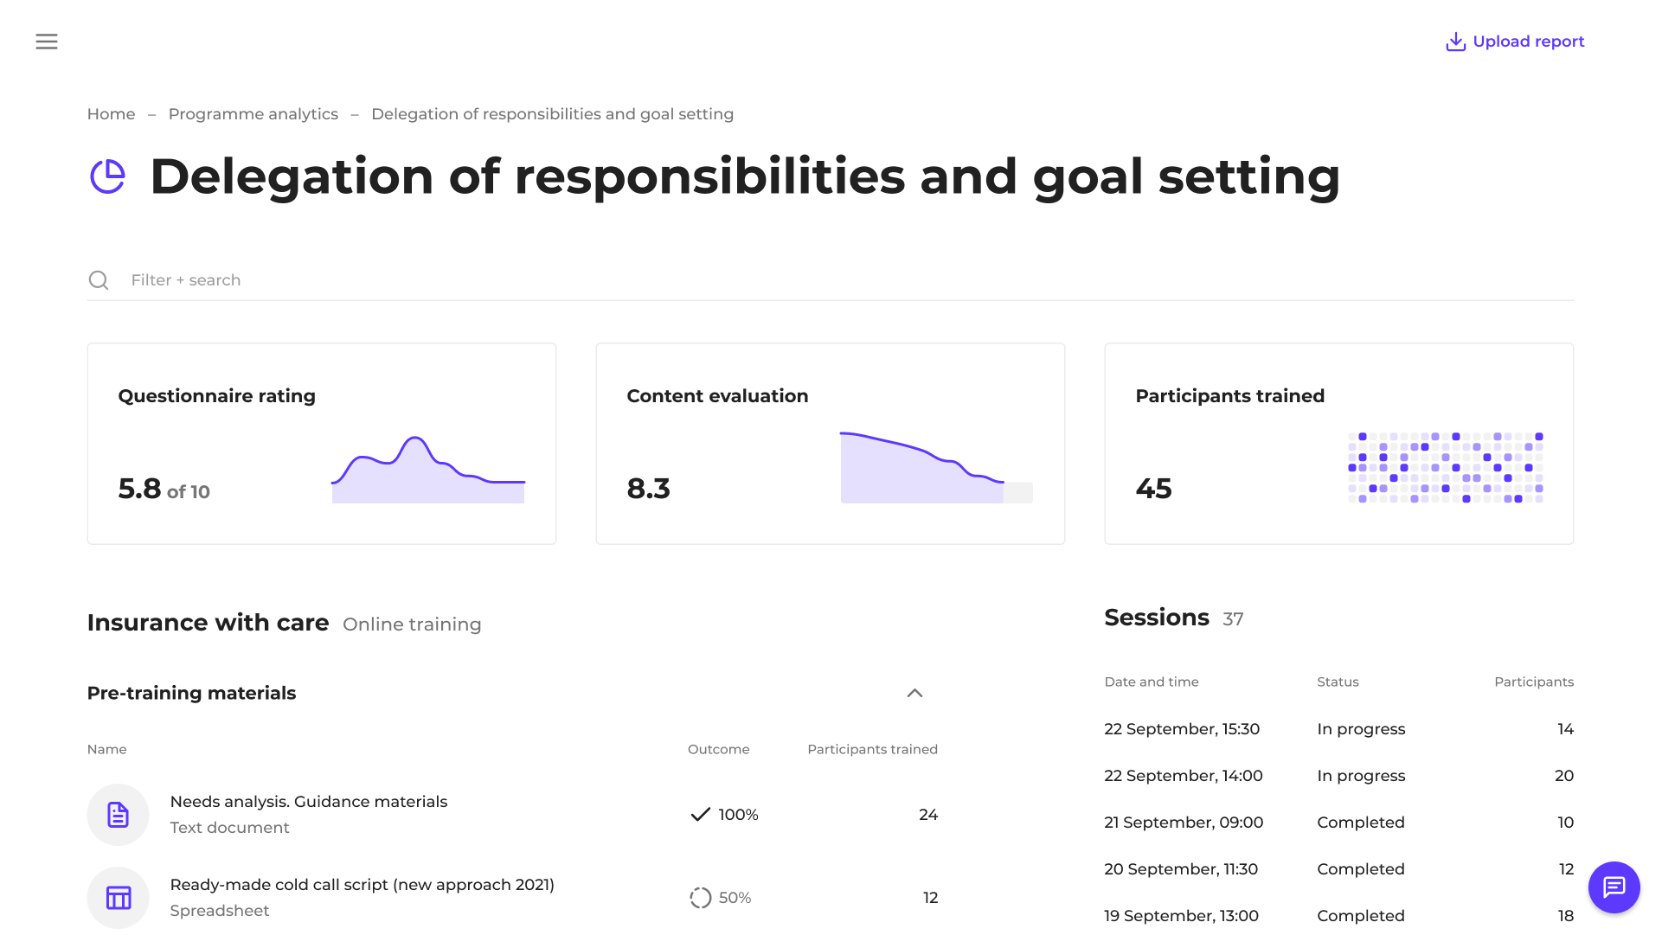This screenshot has height=935, width=1662.
Task: Click the text document icon
Action: pos(118,815)
